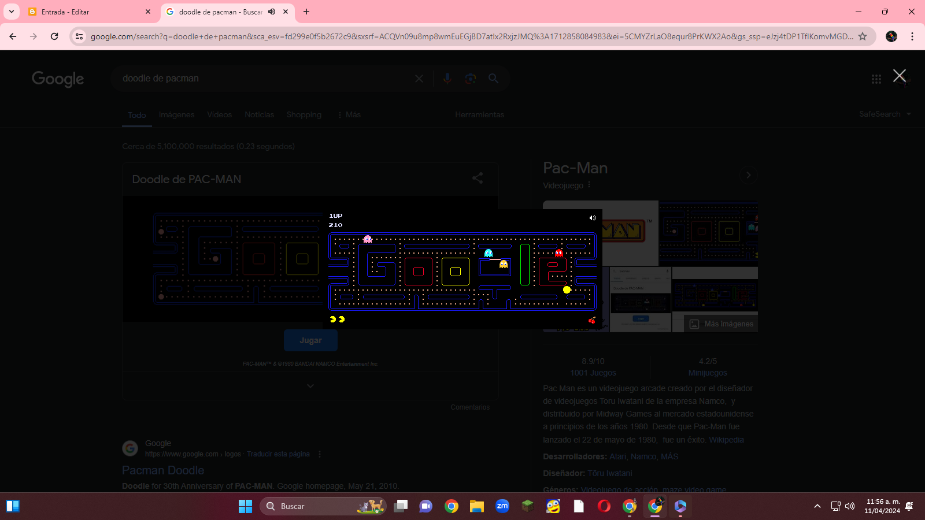925x520 pixels.
Task: Open the Chrome three-dot menu
Action: pos(912,36)
